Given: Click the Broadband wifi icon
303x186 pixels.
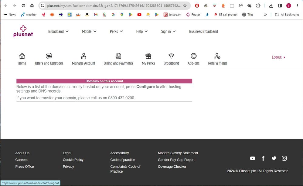Looking at the screenshot, I should point(171,56).
